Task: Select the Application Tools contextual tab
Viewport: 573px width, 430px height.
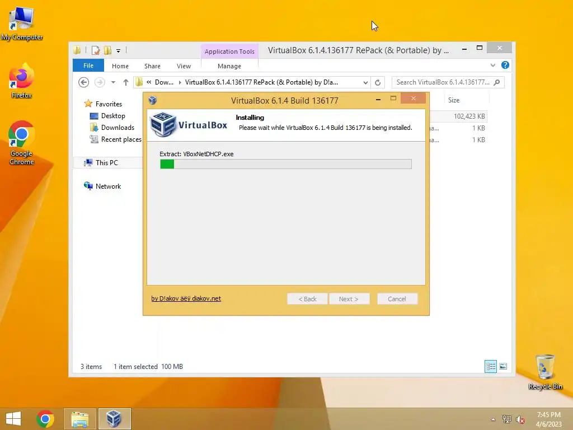Action: point(229,51)
